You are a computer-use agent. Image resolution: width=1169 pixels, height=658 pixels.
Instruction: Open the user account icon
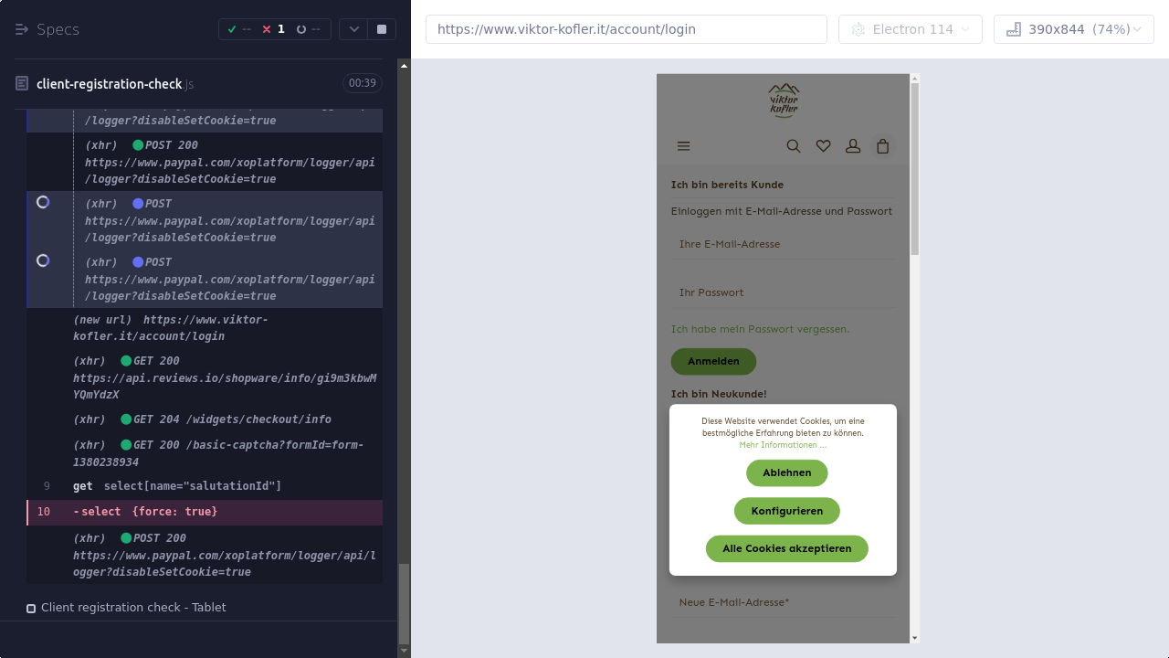coord(853,146)
